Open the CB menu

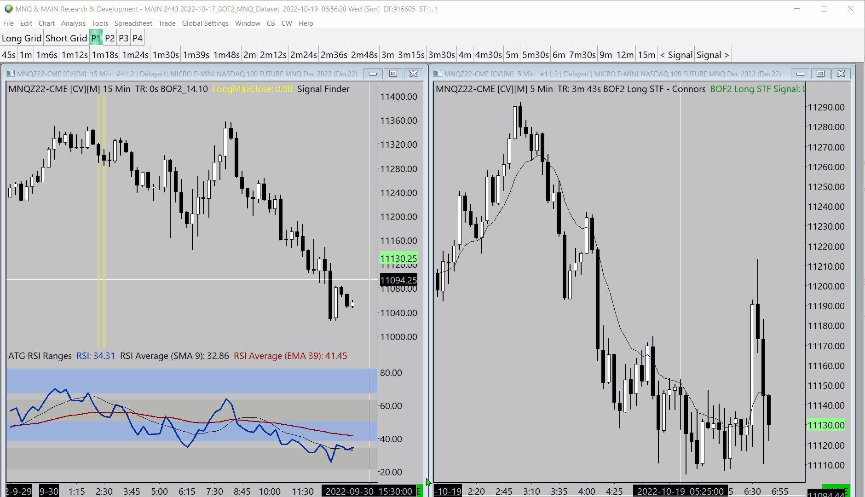tap(271, 23)
